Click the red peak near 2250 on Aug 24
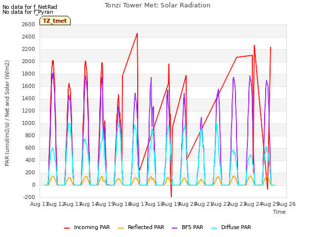The height and width of the screenshot is (237, 316). (254, 45)
